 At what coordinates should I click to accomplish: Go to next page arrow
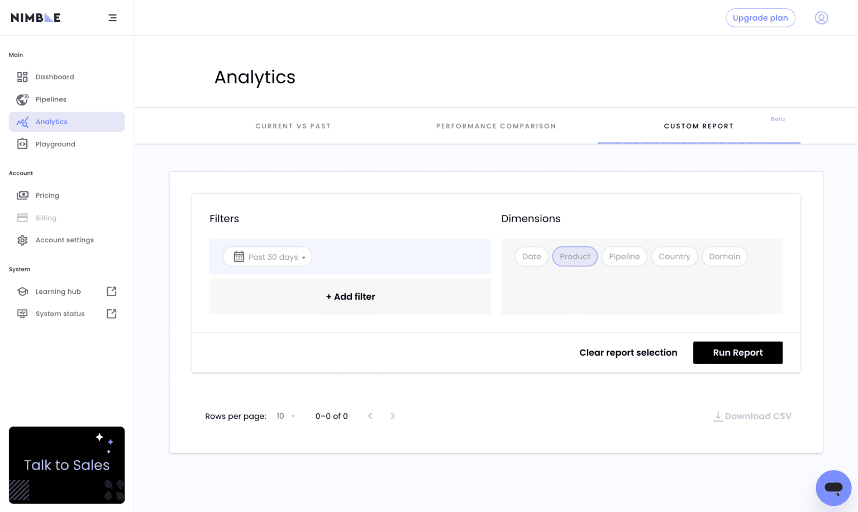tap(393, 416)
